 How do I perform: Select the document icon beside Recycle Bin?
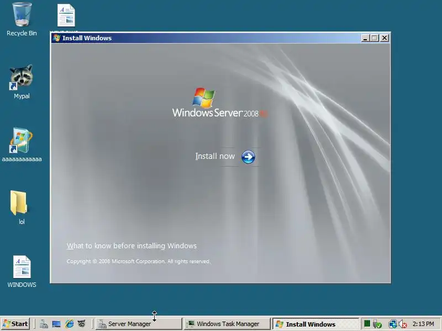coord(66,16)
